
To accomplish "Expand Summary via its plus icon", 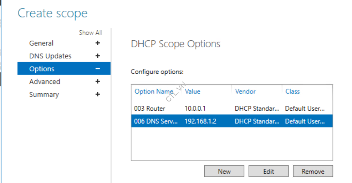I will tap(98, 94).
